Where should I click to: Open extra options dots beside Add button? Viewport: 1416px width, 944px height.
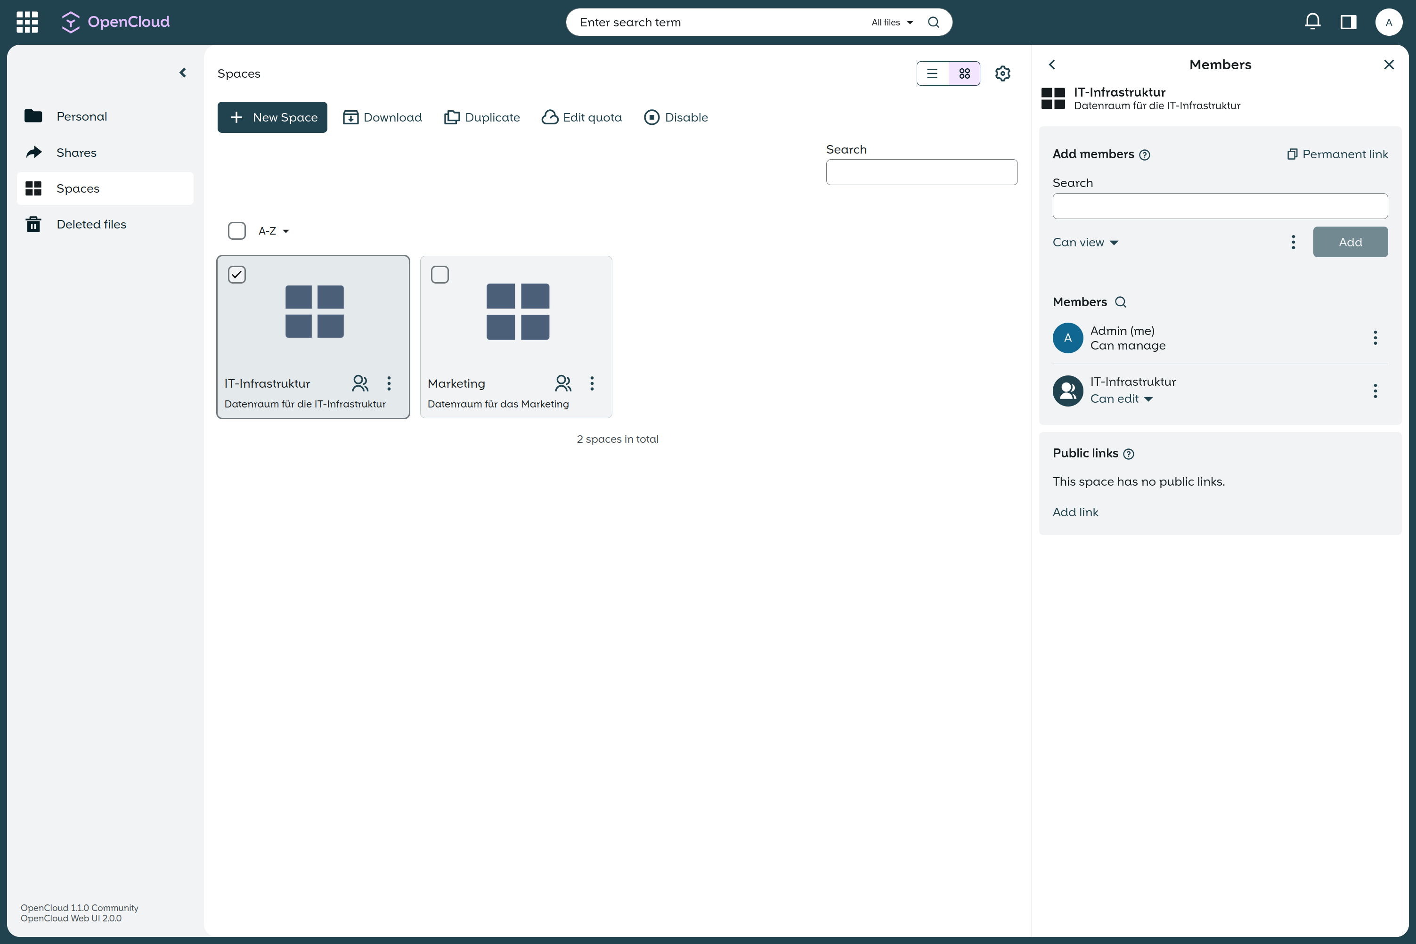coord(1293,242)
